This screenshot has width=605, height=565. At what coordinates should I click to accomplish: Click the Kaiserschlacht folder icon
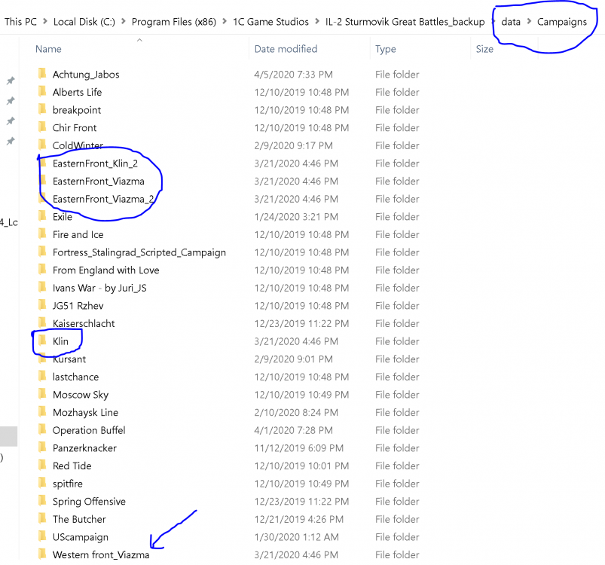[x=42, y=322]
